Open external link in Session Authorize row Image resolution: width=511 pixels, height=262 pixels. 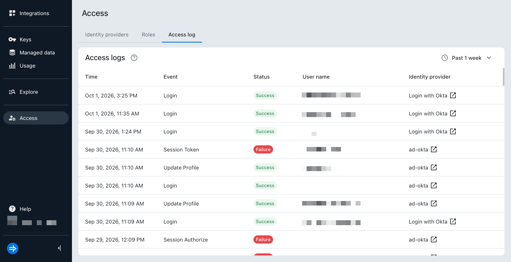[x=434, y=239]
